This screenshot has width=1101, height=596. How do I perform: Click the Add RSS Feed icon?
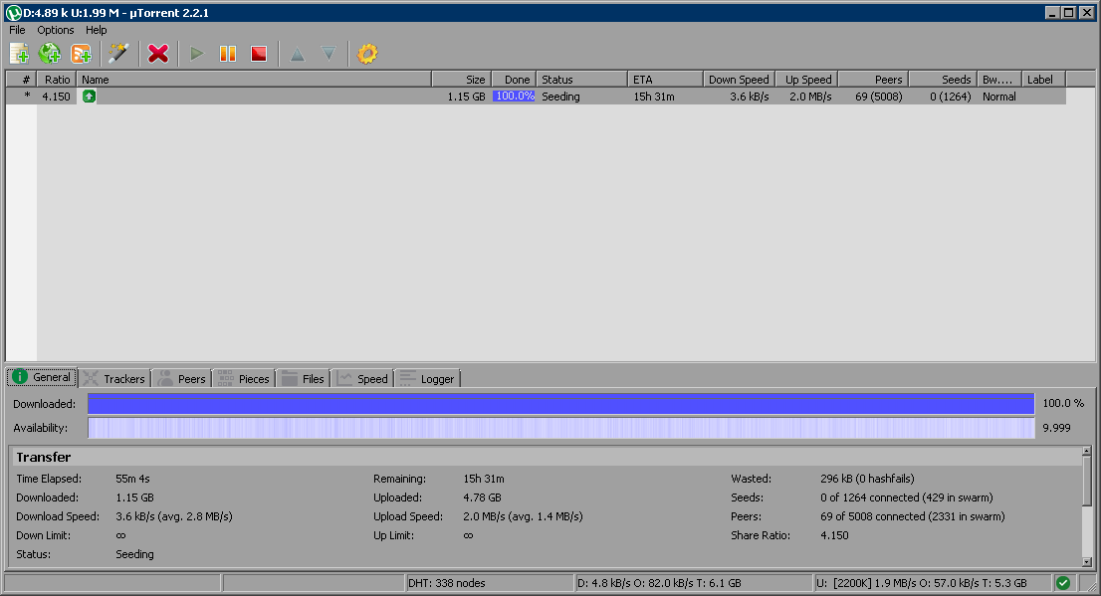point(81,54)
